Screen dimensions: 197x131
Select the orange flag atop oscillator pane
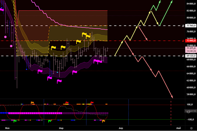pos(32,102)
